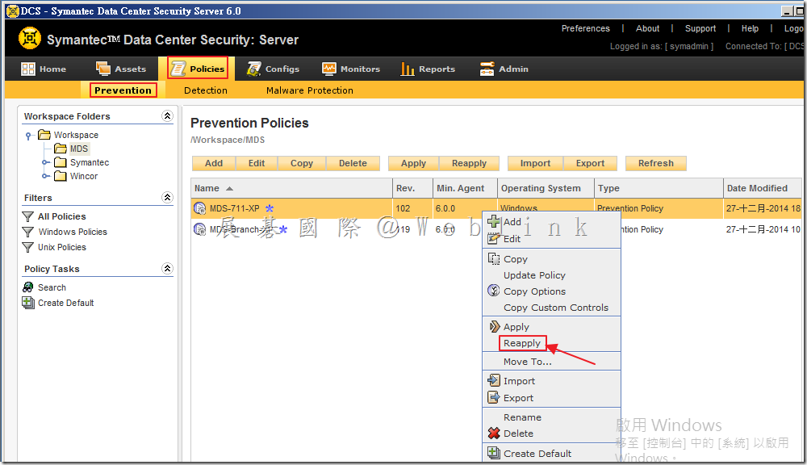
Task: Open the About link
Action: tap(647, 28)
